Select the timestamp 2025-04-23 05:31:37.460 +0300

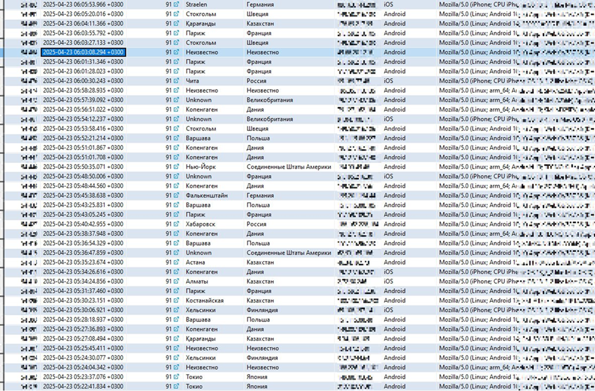click(x=83, y=291)
